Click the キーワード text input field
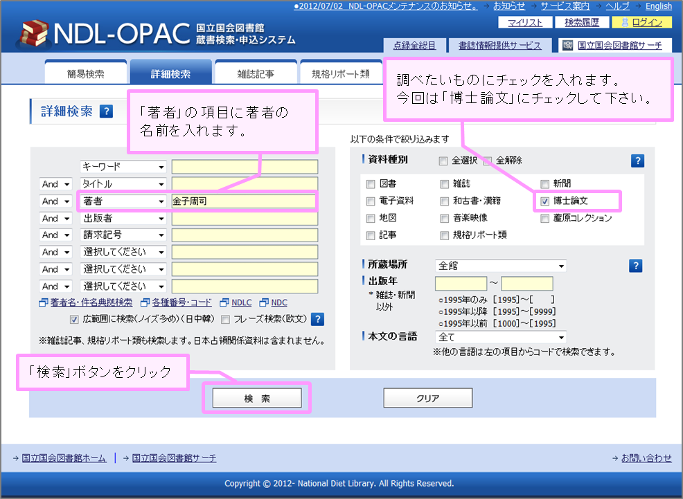 (245, 167)
